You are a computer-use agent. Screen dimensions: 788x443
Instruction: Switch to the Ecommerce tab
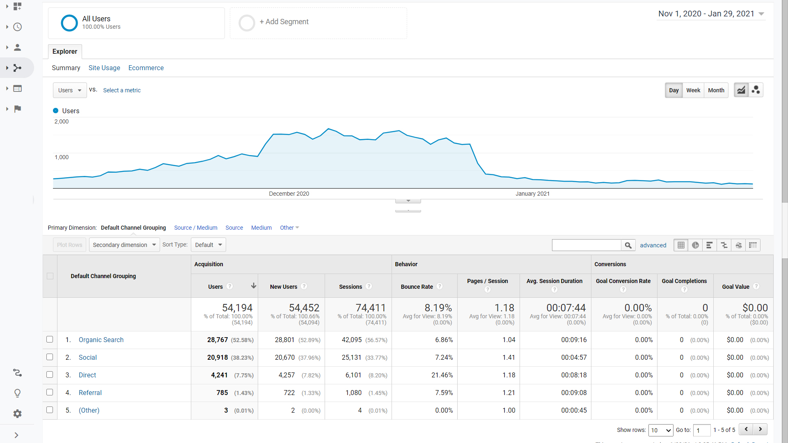tap(146, 68)
